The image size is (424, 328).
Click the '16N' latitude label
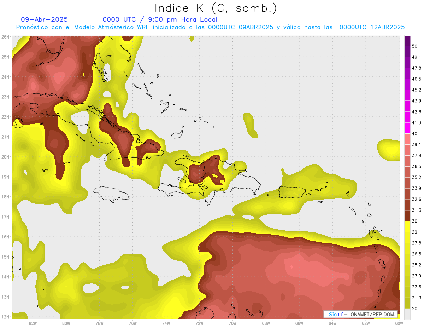[5, 237]
